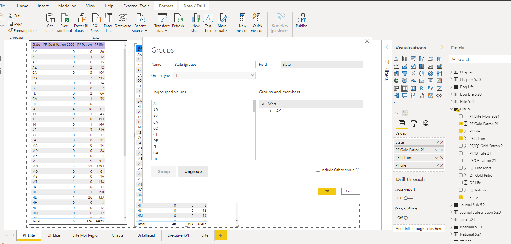
Task: Collapse the West group triangle
Action: coord(263,104)
